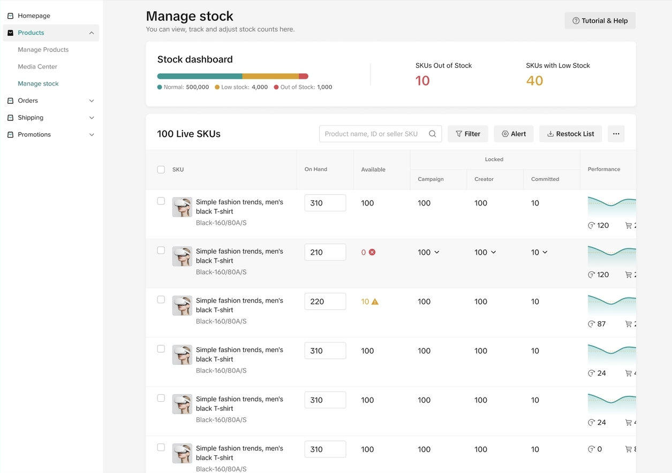This screenshot has height=473, width=672.
Task: Click the red out-of-stock error icon
Action: (x=372, y=252)
